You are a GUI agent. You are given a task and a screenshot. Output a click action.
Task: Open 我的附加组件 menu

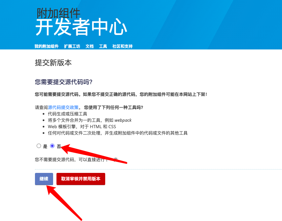pos(47,46)
